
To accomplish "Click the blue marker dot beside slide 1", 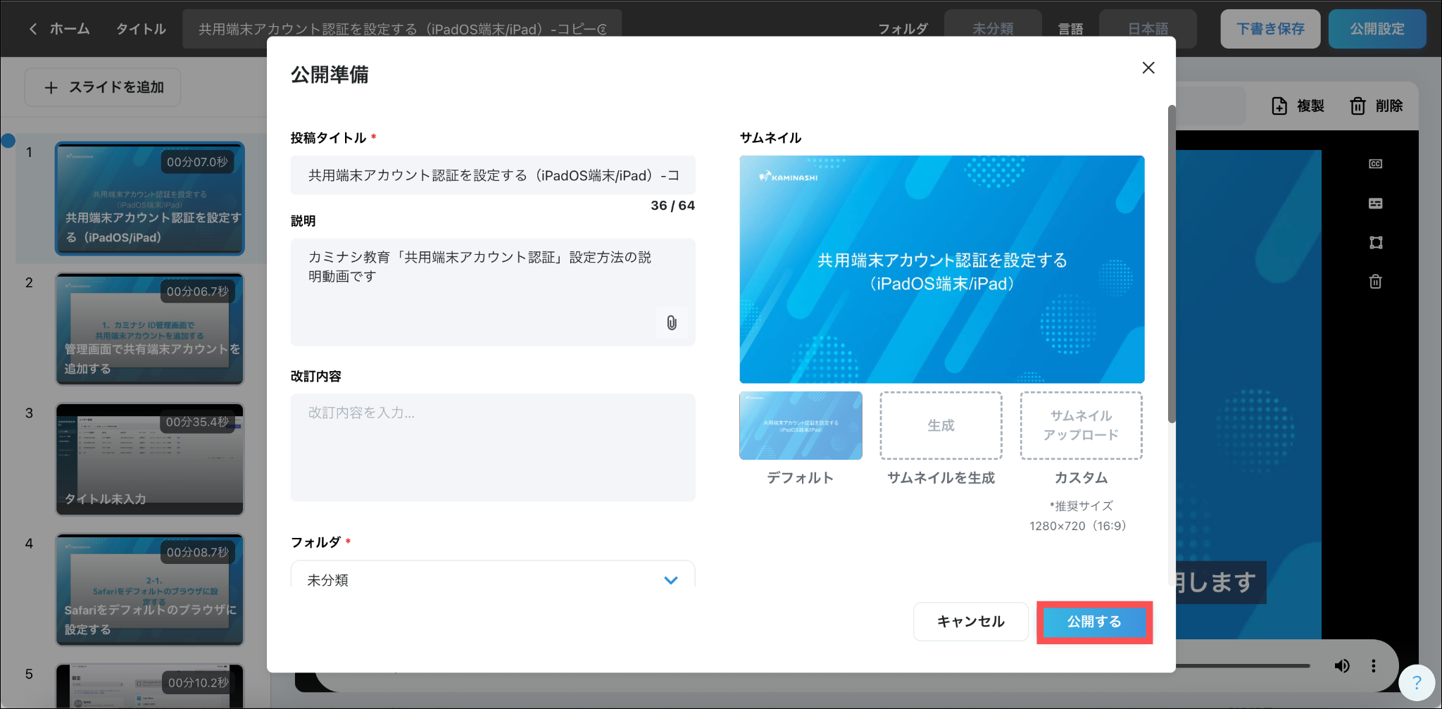I will [8, 141].
